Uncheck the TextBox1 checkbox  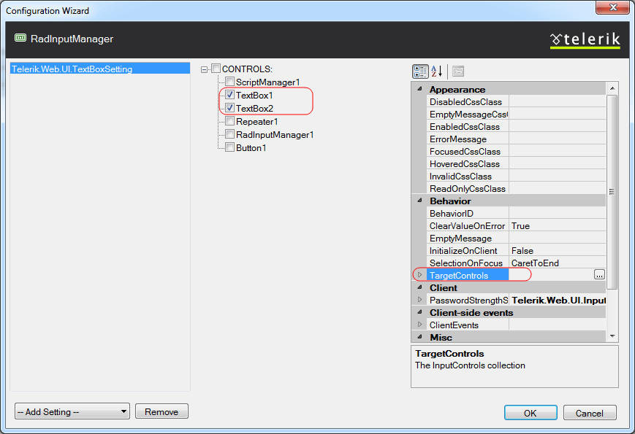pos(229,95)
